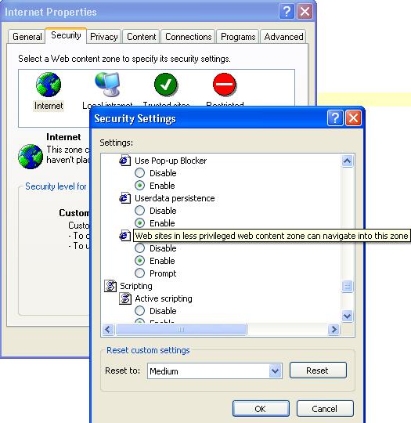The height and width of the screenshot is (423, 411).
Task: Click the horizontal scroll right arrow
Action: pyautogui.click(x=333, y=329)
